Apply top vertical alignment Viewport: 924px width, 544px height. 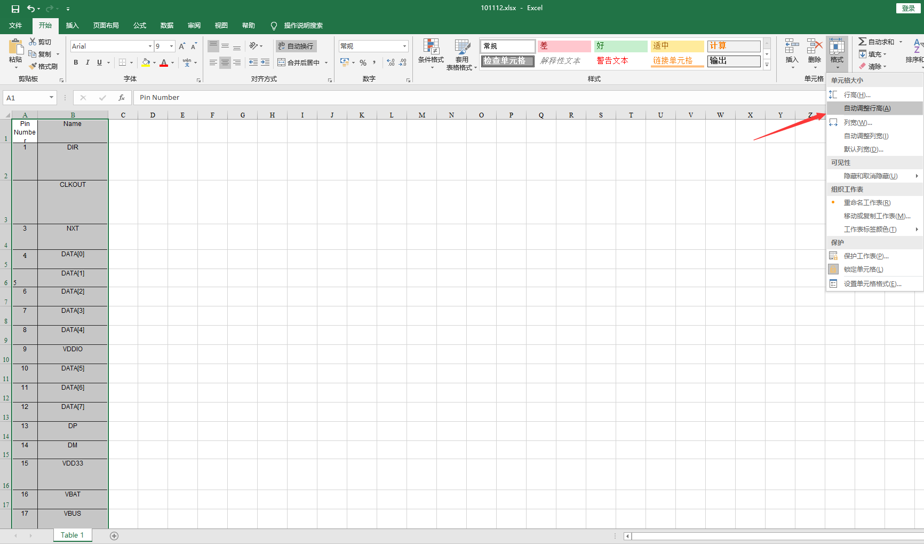(213, 46)
